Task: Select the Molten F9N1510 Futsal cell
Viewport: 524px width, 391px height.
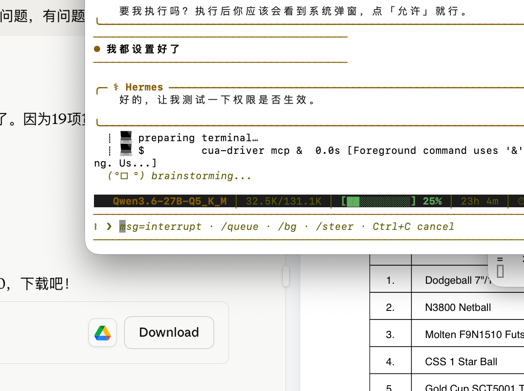Action: [x=468, y=334]
